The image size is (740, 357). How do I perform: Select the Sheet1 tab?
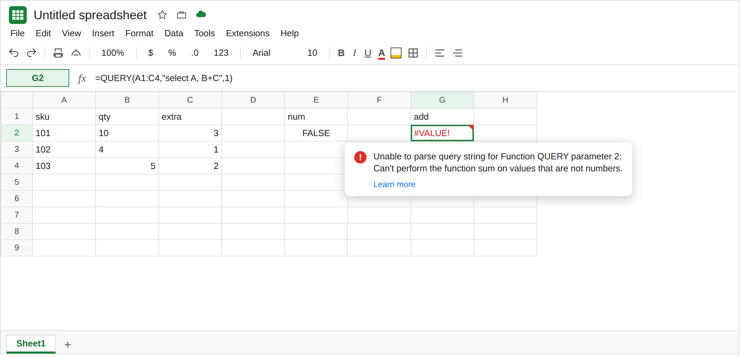(31, 344)
